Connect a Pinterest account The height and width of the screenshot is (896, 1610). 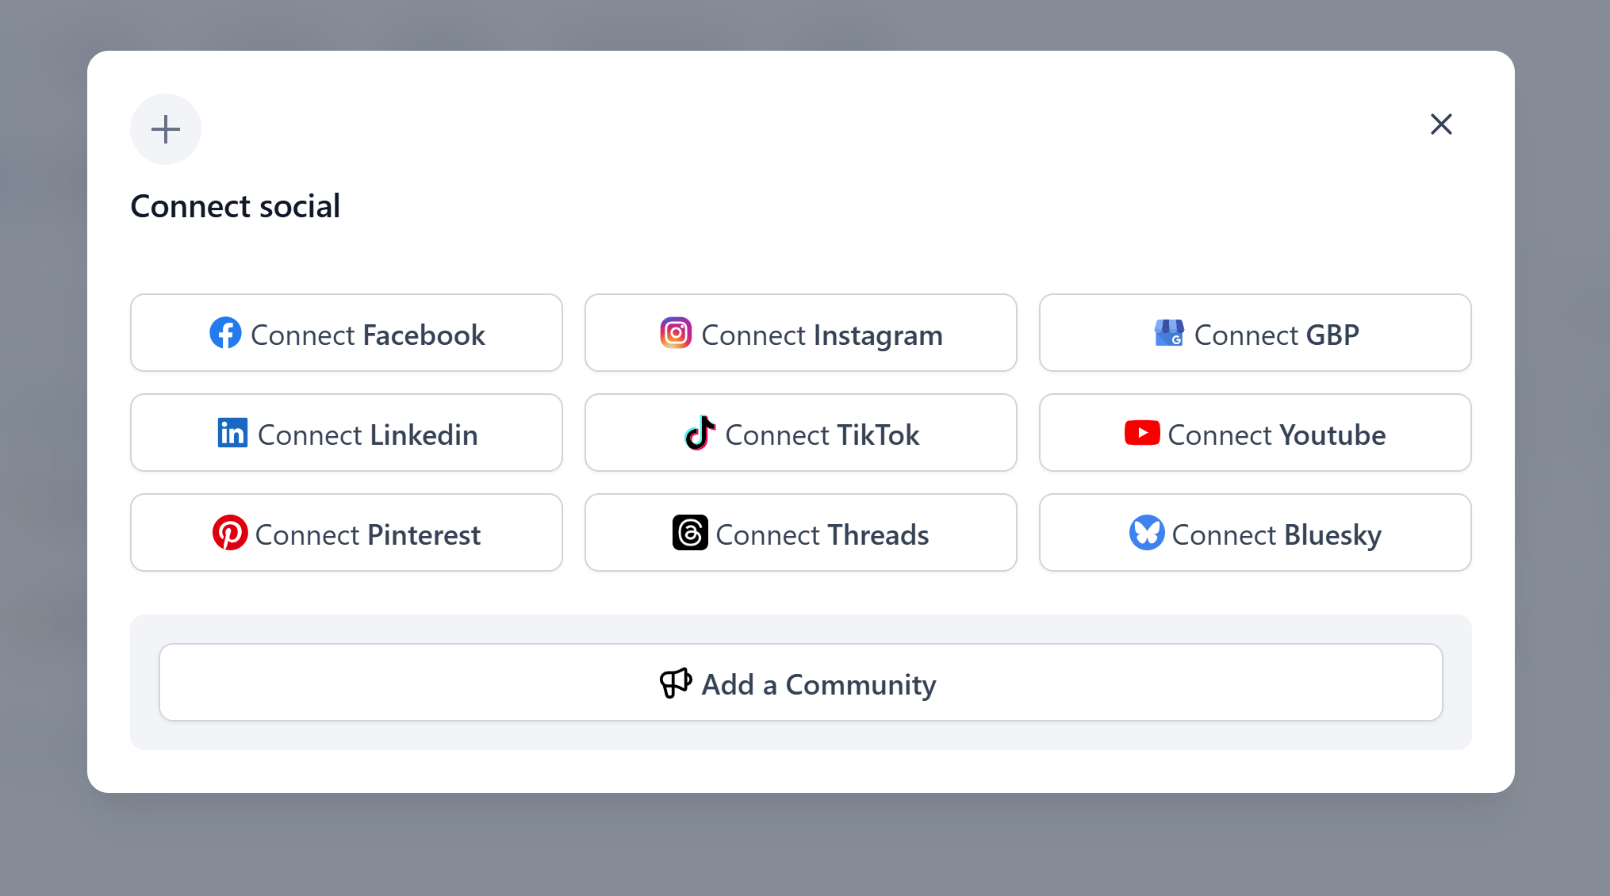coord(347,533)
